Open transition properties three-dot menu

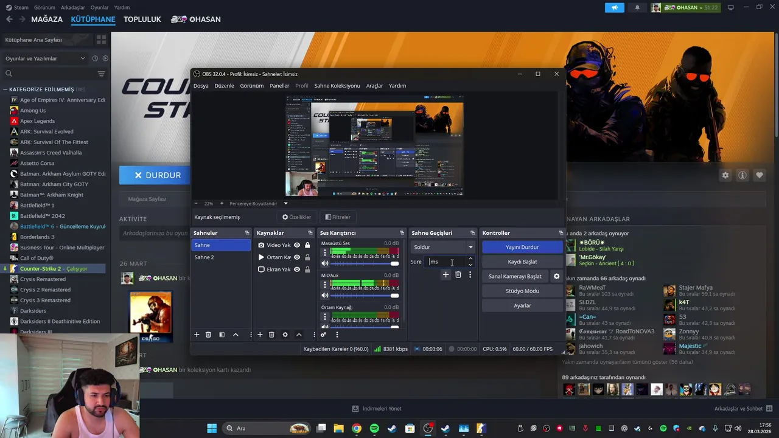470,275
